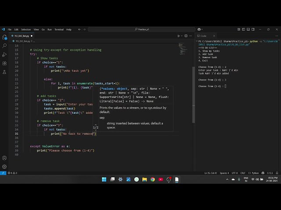Open the Explorer view in activity bar

point(4,37)
